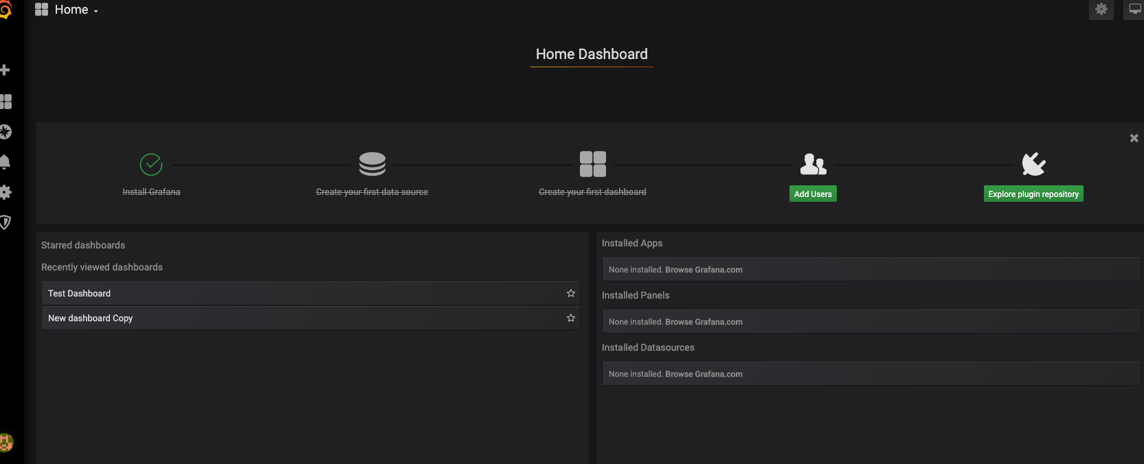Click the green Install Grafana checkmark icon
The width and height of the screenshot is (1144, 464).
pos(151,165)
